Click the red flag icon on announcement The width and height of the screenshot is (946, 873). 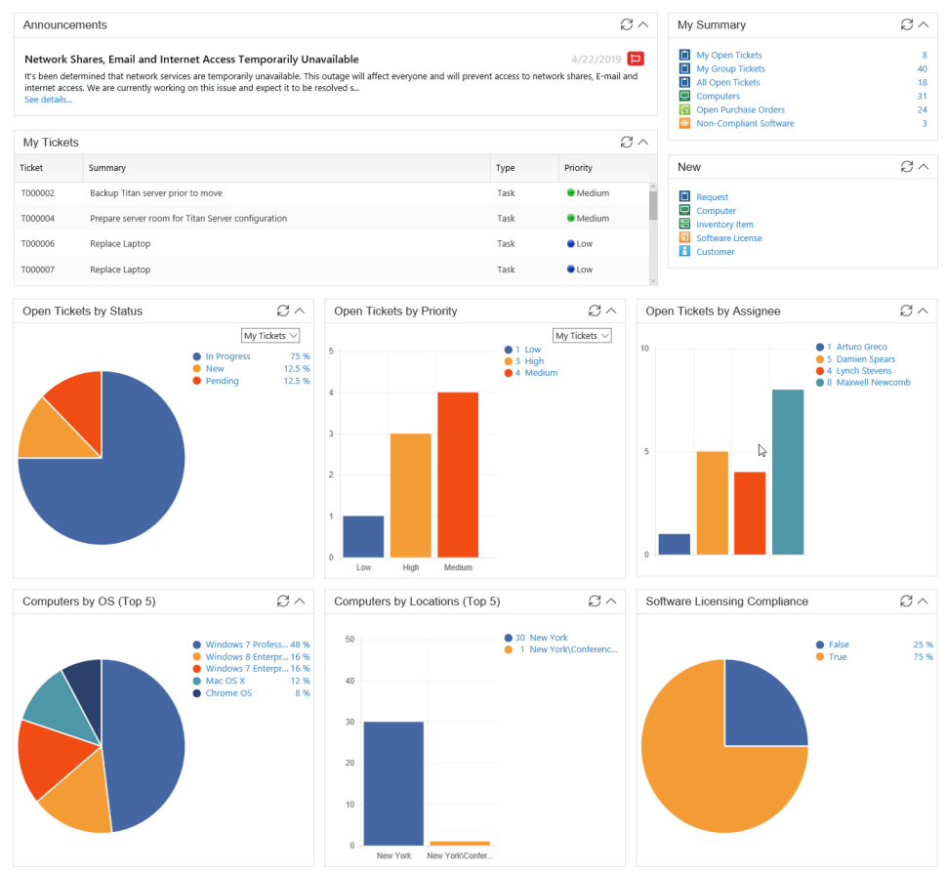[636, 59]
